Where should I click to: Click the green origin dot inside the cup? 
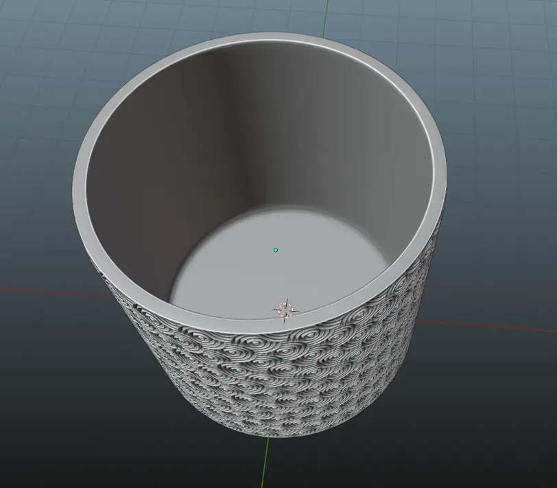click(276, 251)
